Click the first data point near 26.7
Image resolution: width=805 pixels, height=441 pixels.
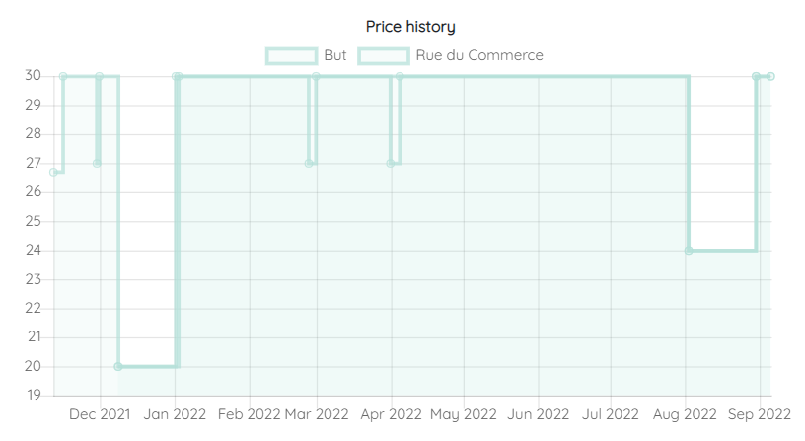(53, 172)
